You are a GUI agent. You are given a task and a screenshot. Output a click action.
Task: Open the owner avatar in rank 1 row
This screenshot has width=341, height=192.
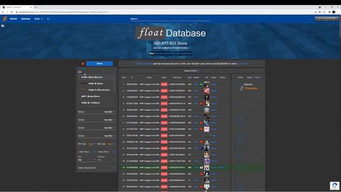[x=207, y=84]
